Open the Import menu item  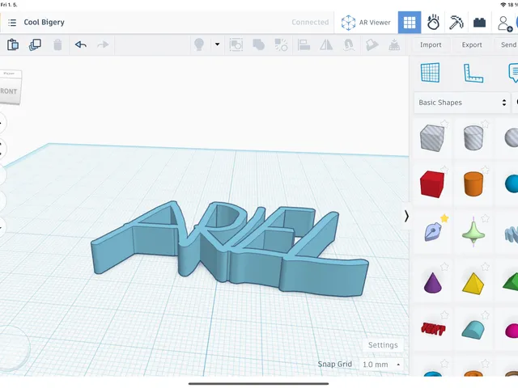pos(431,45)
